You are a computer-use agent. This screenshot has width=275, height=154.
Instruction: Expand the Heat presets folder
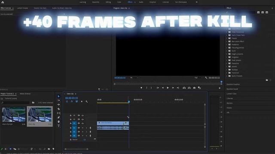[227, 60]
